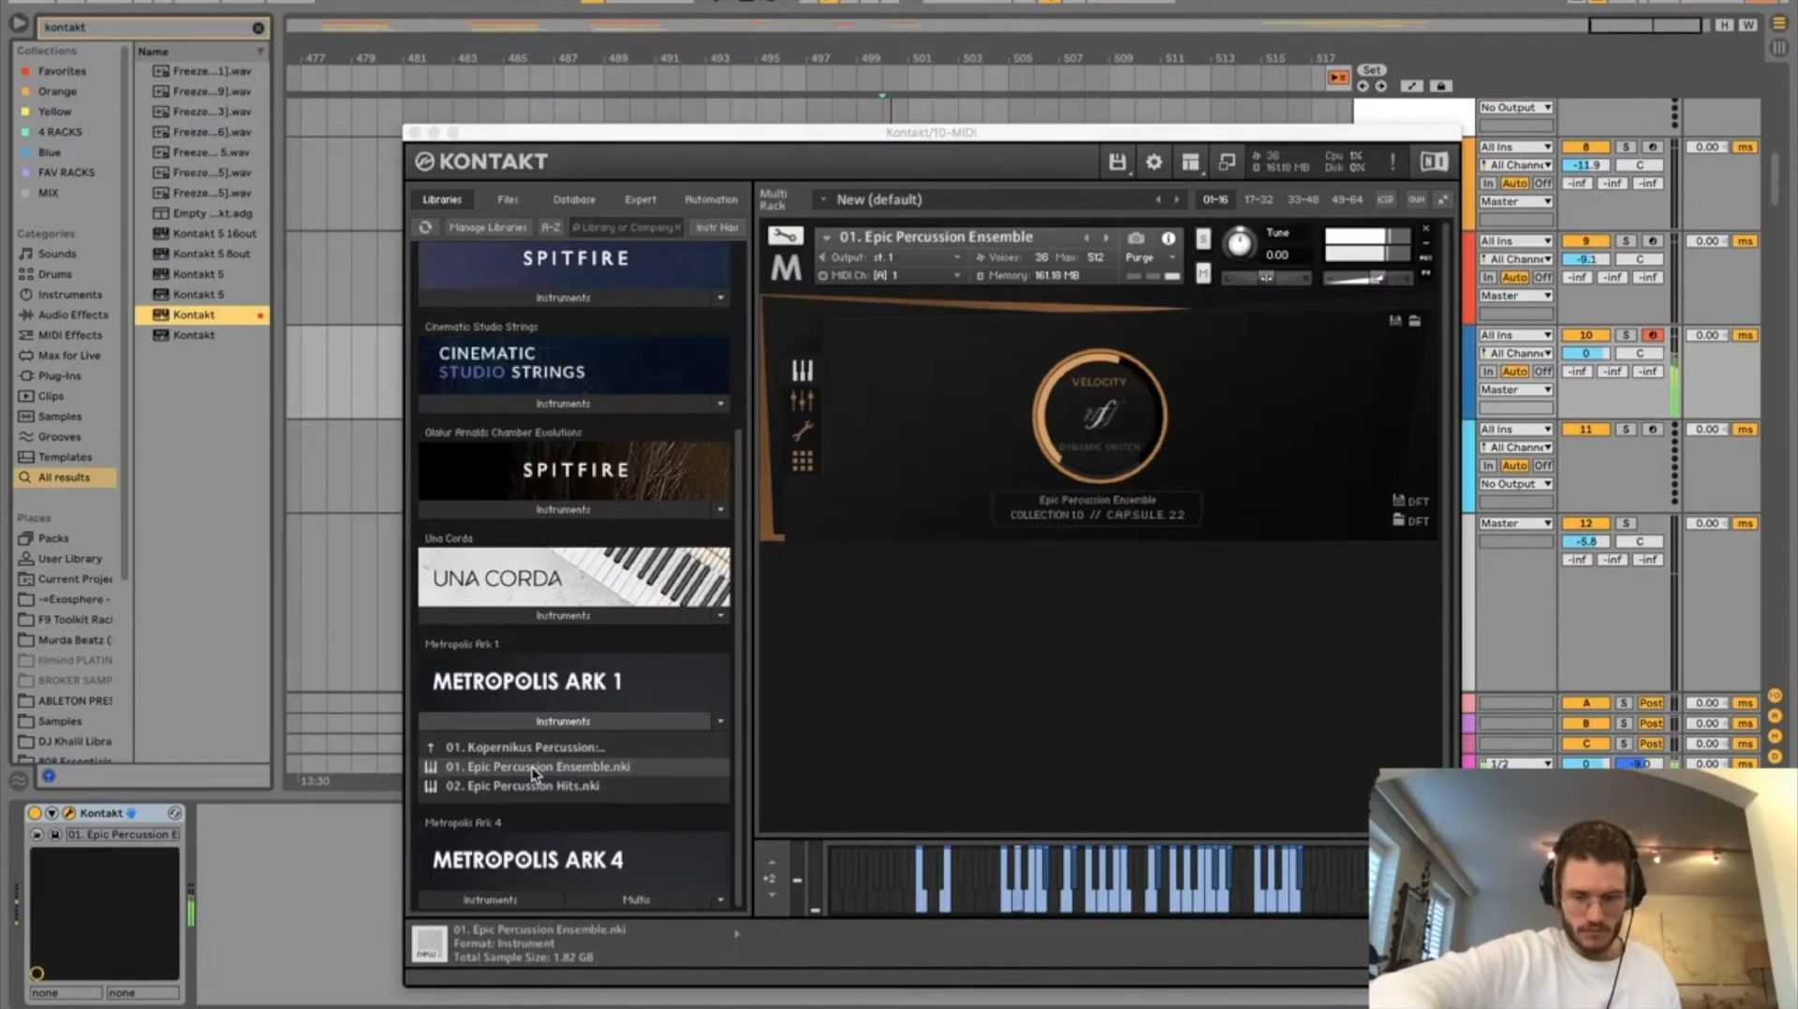Clear the kontakt browser search field

pos(258,28)
